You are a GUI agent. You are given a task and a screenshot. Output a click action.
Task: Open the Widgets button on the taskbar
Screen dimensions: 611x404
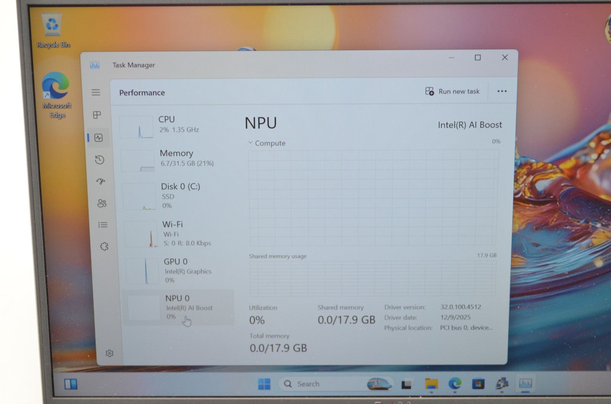point(71,384)
